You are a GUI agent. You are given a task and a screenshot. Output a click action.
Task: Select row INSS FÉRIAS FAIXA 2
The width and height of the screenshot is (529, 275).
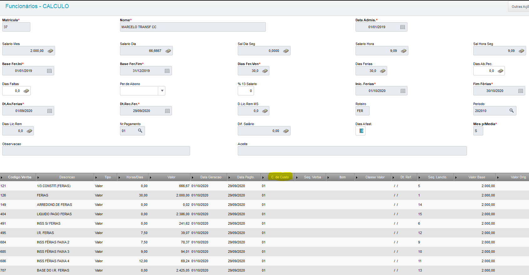coord(264,242)
